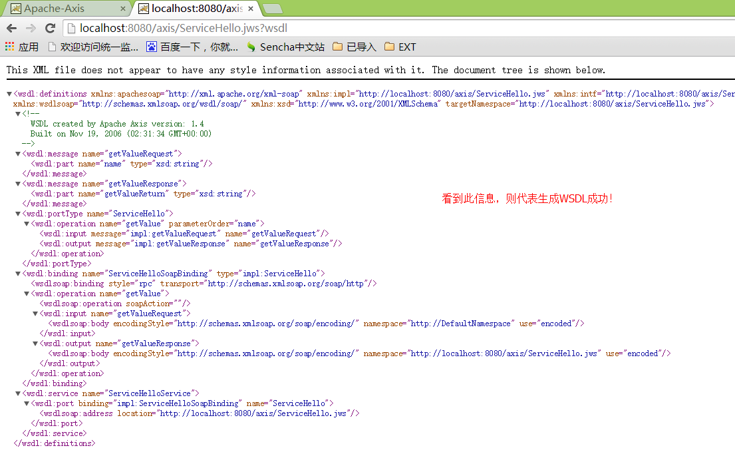Image resolution: width=735 pixels, height=468 pixels.
Task: Click the 'This XML file does not appear' notice
Action: (x=305, y=71)
